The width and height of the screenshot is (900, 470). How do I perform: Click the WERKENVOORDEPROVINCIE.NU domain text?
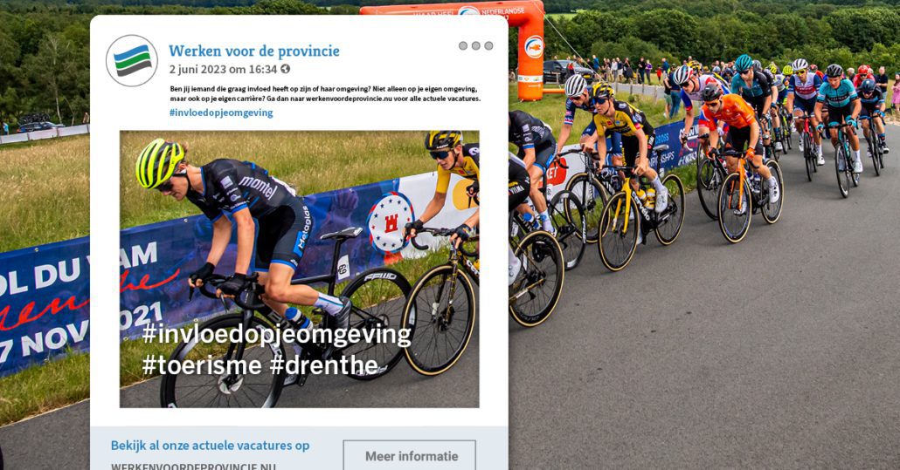193,466
